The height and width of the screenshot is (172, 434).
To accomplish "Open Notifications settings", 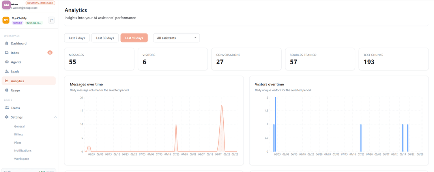I will pyautogui.click(x=23, y=151).
